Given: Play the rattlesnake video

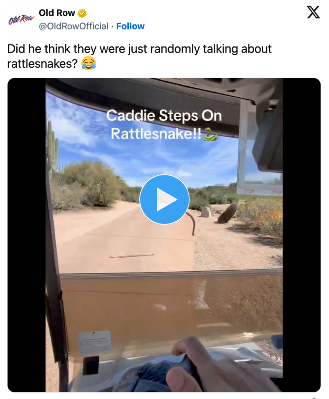Looking at the screenshot, I should (164, 199).
